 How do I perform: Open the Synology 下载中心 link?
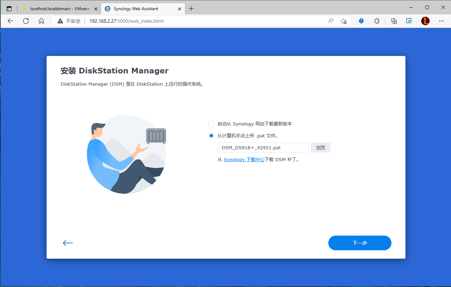[244, 159]
